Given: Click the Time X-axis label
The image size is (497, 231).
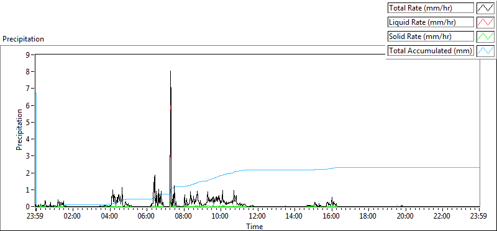Looking at the screenshot, I should tap(255, 226).
